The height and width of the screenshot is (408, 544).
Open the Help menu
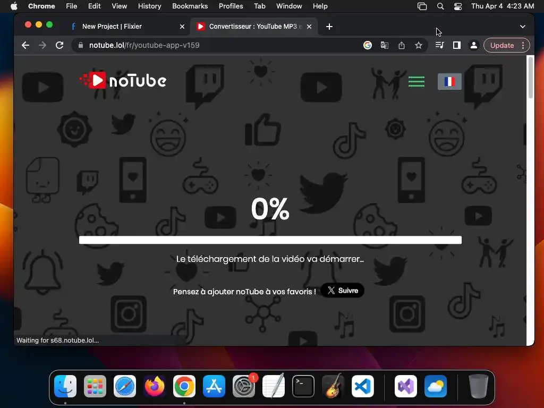pyautogui.click(x=320, y=6)
